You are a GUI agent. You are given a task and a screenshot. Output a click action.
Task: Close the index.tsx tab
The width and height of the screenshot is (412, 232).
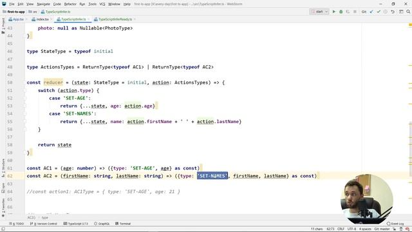click(x=51, y=19)
